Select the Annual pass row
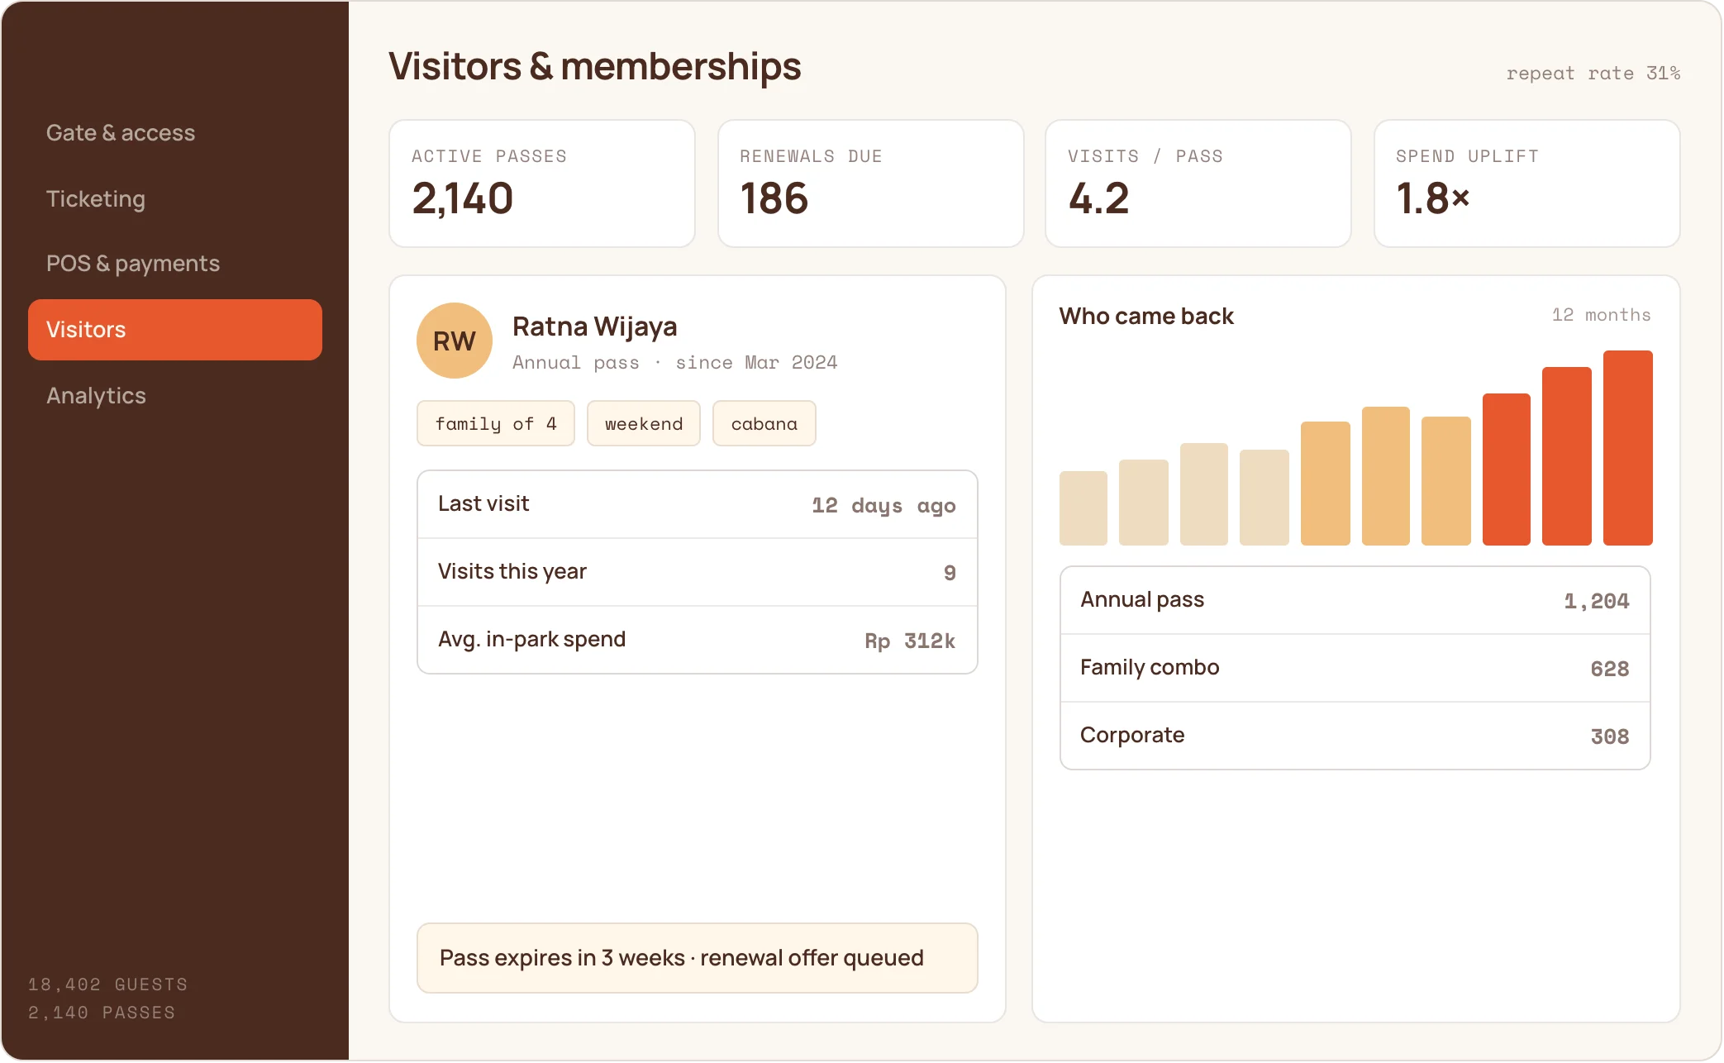The image size is (1724, 1063). coord(1355,601)
